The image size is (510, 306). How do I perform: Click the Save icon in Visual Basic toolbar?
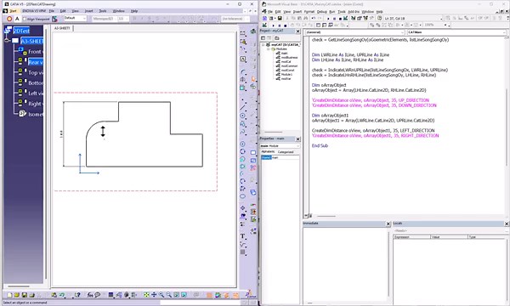coord(280,18)
